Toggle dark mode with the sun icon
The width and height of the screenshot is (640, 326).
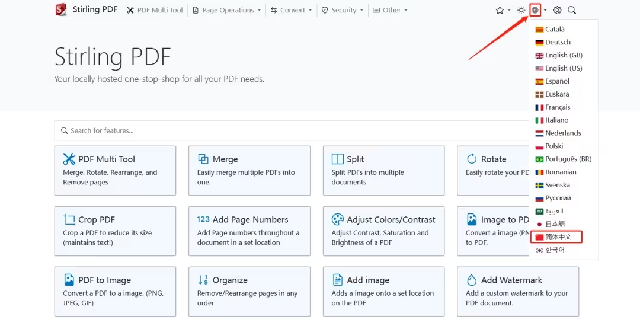coord(521,10)
